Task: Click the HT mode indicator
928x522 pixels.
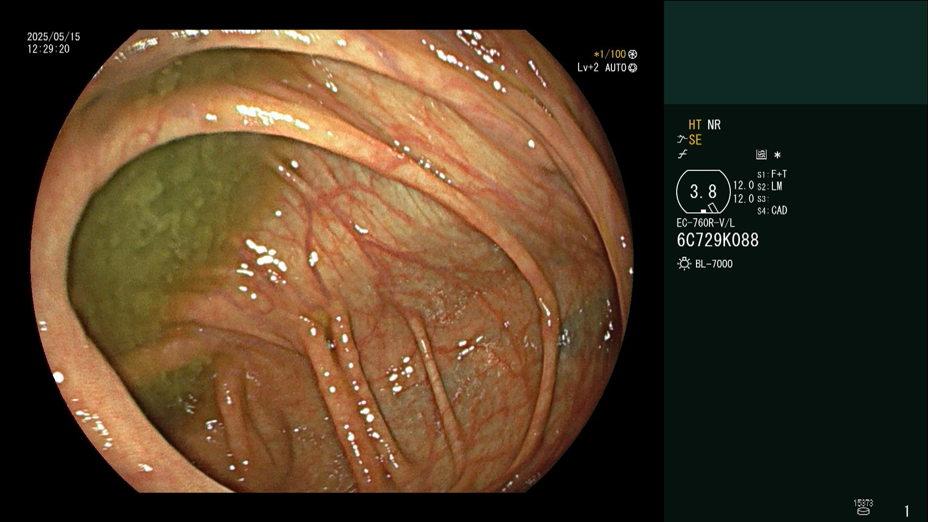Action: (695, 125)
